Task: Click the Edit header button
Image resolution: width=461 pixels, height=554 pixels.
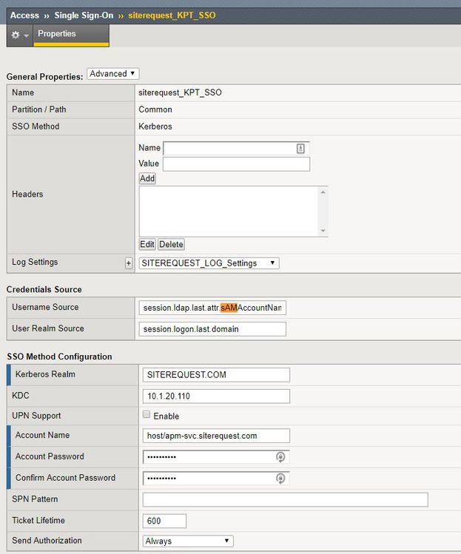Action: [x=147, y=245]
